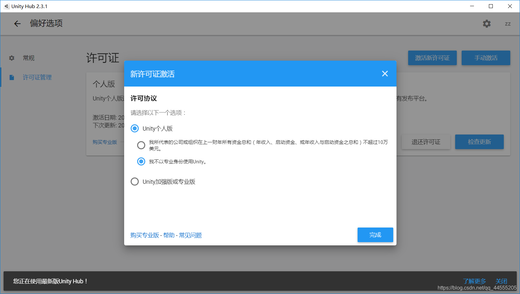Click the 个人版 license title
Image resolution: width=520 pixels, height=294 pixels.
pos(104,84)
